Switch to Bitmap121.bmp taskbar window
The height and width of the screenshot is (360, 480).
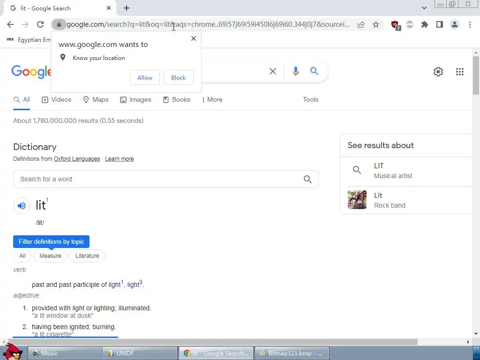pos(292,353)
